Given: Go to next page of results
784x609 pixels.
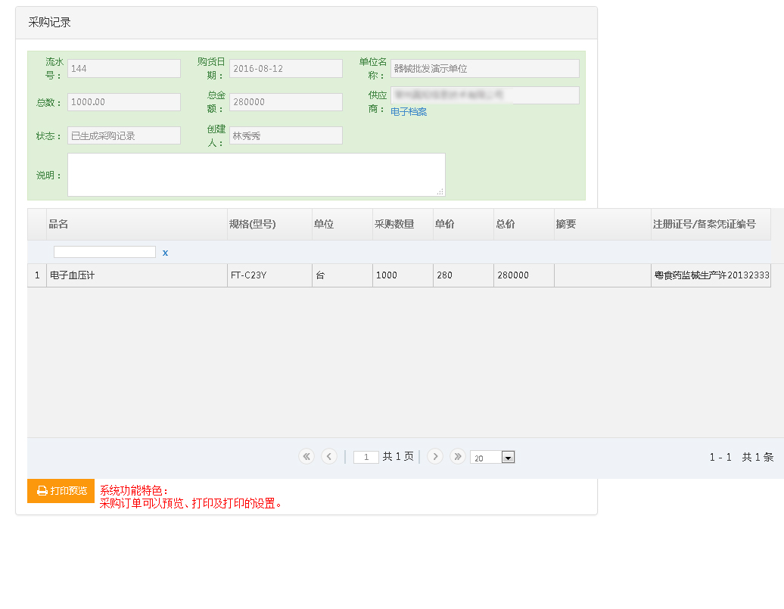Looking at the screenshot, I should pos(435,456).
